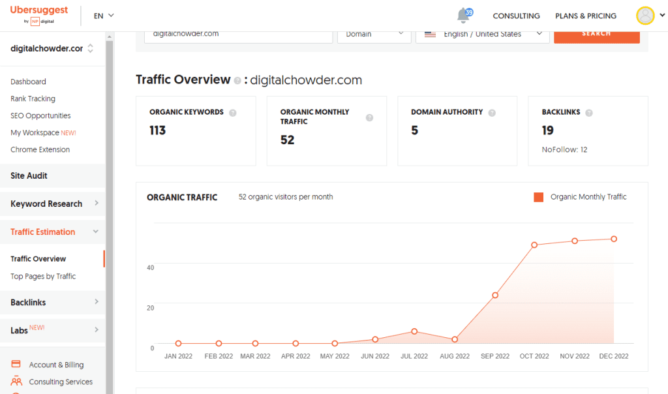
Task: Click the JAN 2022 data point on chart
Action: point(179,343)
